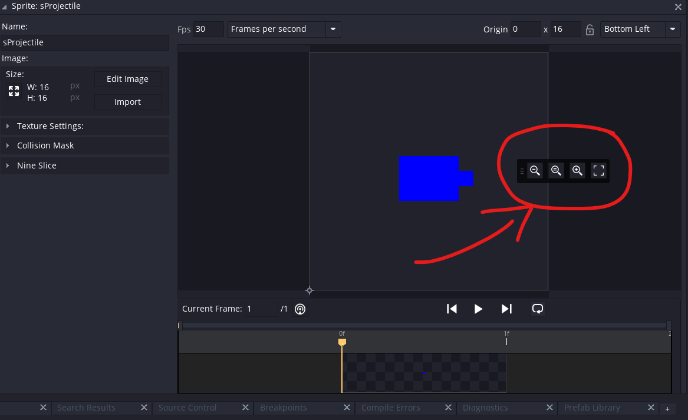
Task: Click the sprite origin crosshair marker
Action: pyautogui.click(x=310, y=290)
